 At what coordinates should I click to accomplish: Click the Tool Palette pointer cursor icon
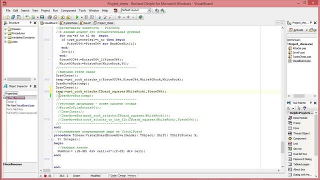tap(299, 108)
